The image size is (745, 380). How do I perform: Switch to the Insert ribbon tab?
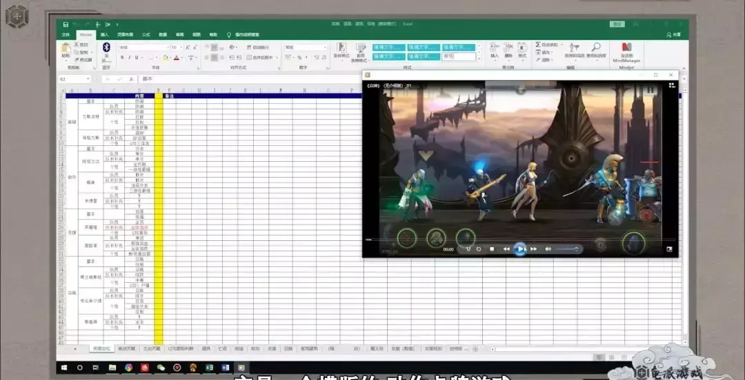point(105,34)
